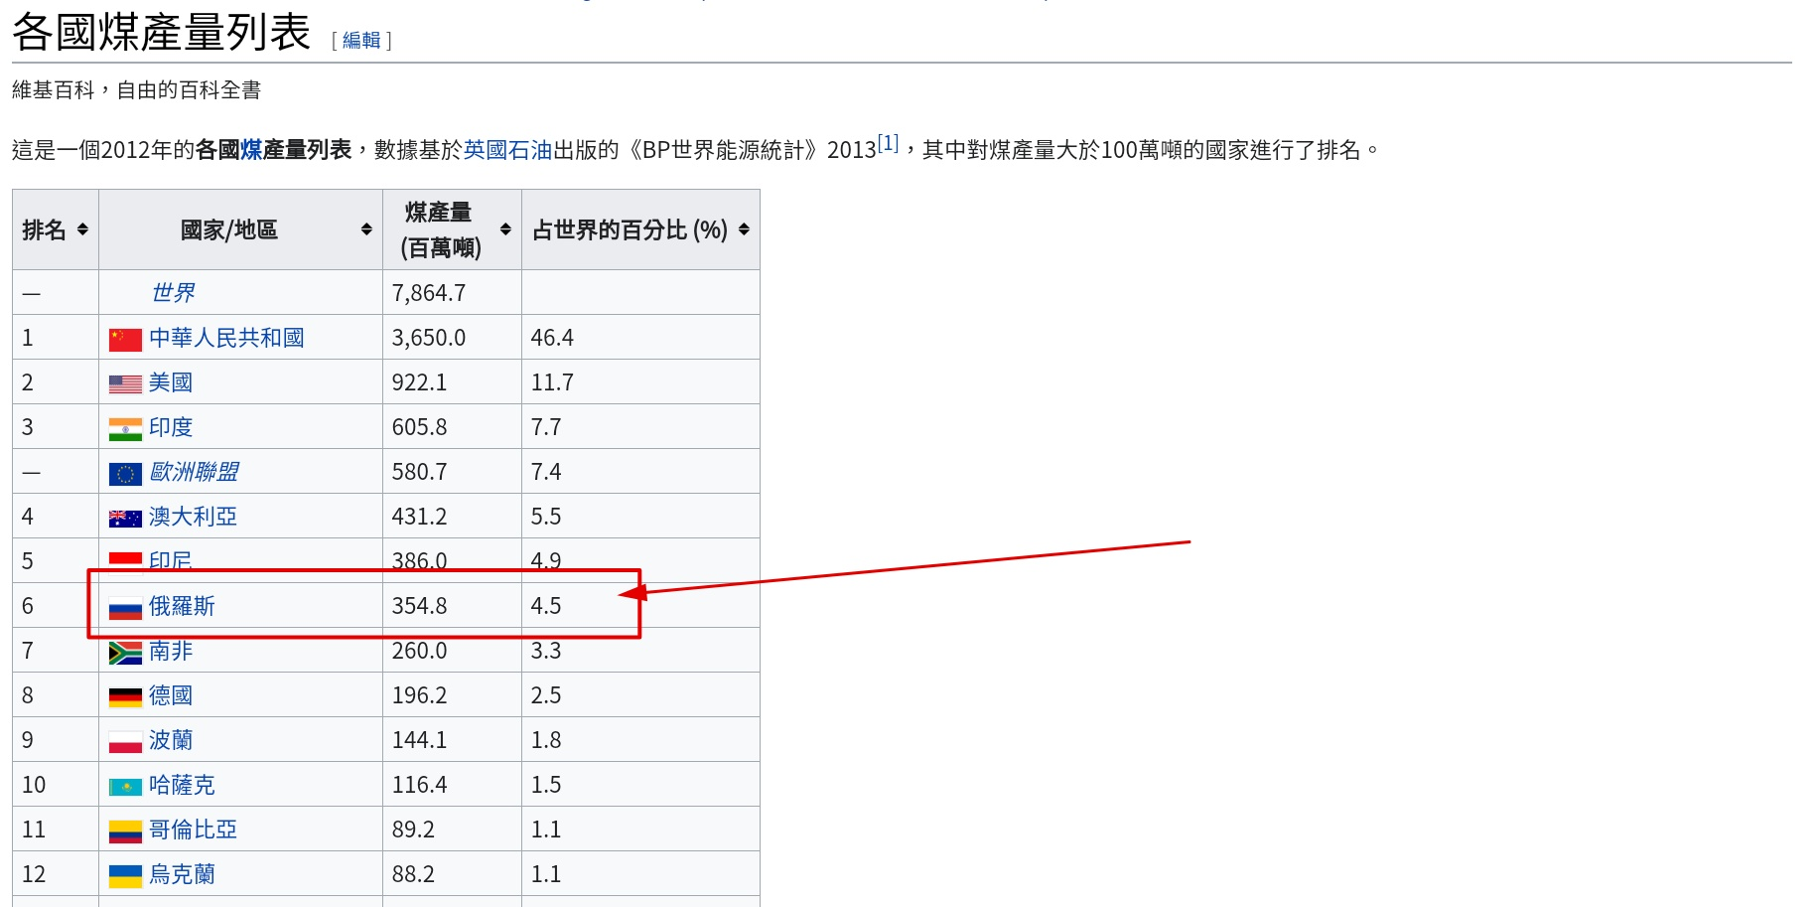Sort by 占世界的百分比 column arrows
This screenshot has height=907, width=1820.
click(744, 229)
